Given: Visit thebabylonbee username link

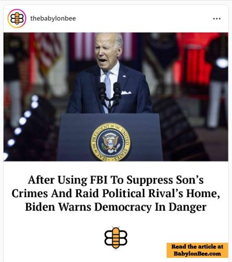Looking at the screenshot, I should tap(53, 18).
